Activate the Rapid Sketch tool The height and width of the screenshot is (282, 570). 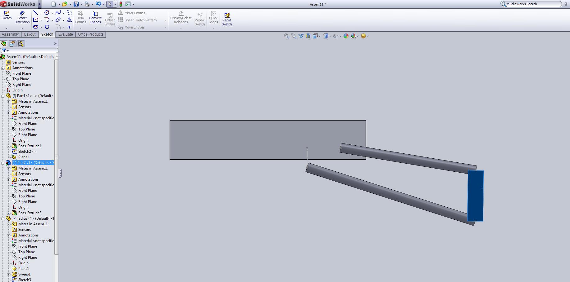coord(227,19)
